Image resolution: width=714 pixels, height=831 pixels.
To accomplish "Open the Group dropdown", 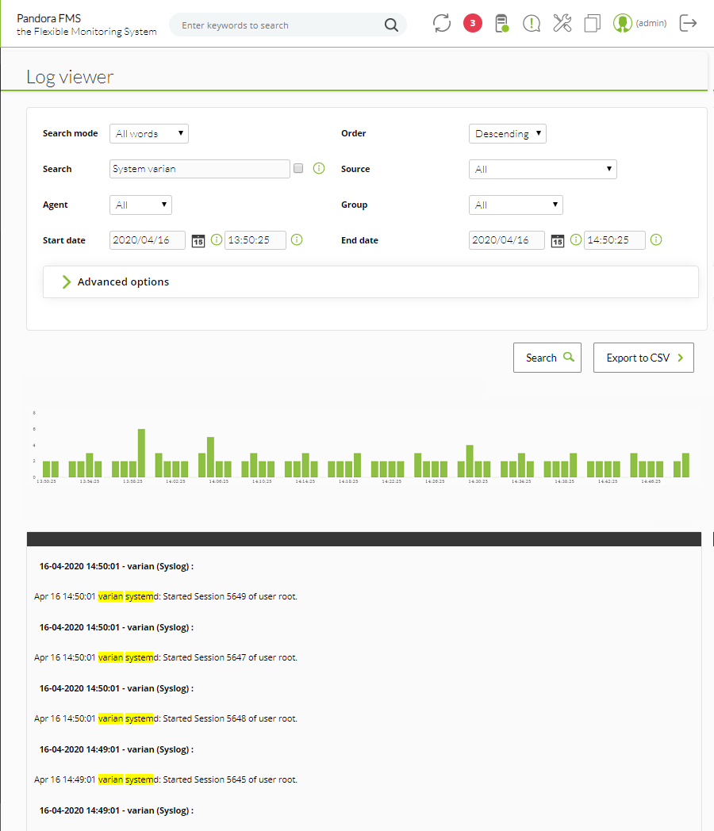I will click(516, 205).
